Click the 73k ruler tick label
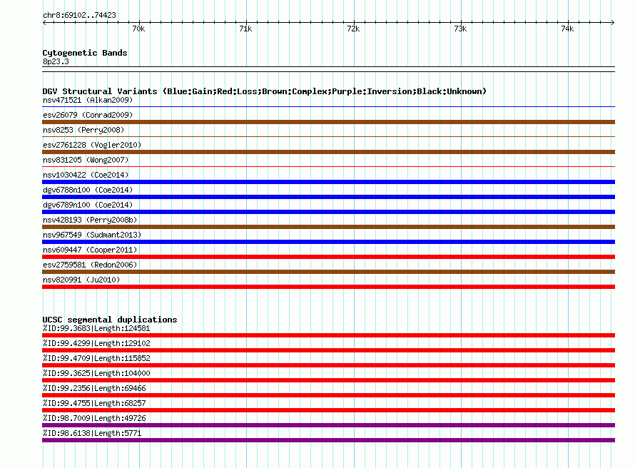This screenshot has width=635, height=468. click(x=460, y=29)
